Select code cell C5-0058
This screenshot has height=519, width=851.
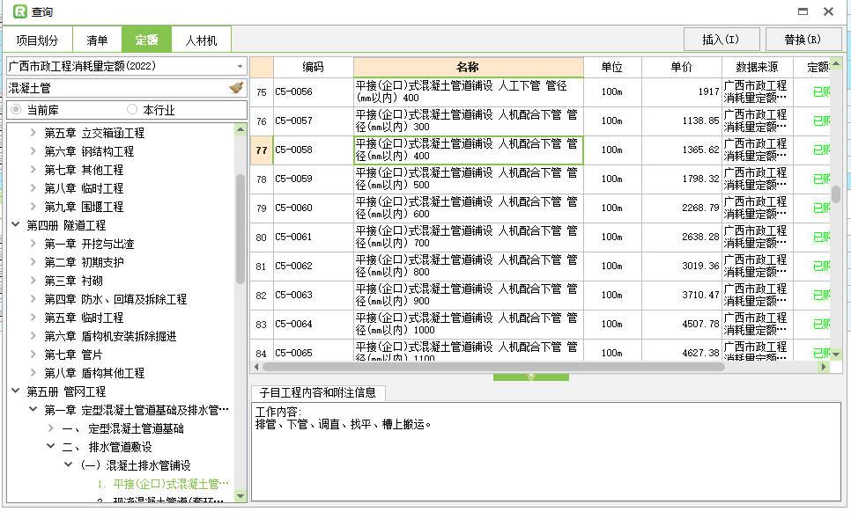tap(313, 150)
